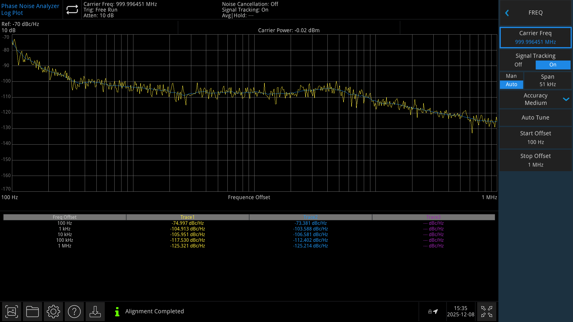Click the Trace1 column header
Viewport: 573px width, 322px height.
(187, 217)
